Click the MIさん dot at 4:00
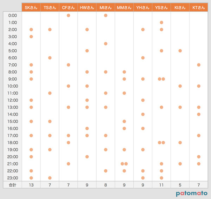 pos(105,44)
